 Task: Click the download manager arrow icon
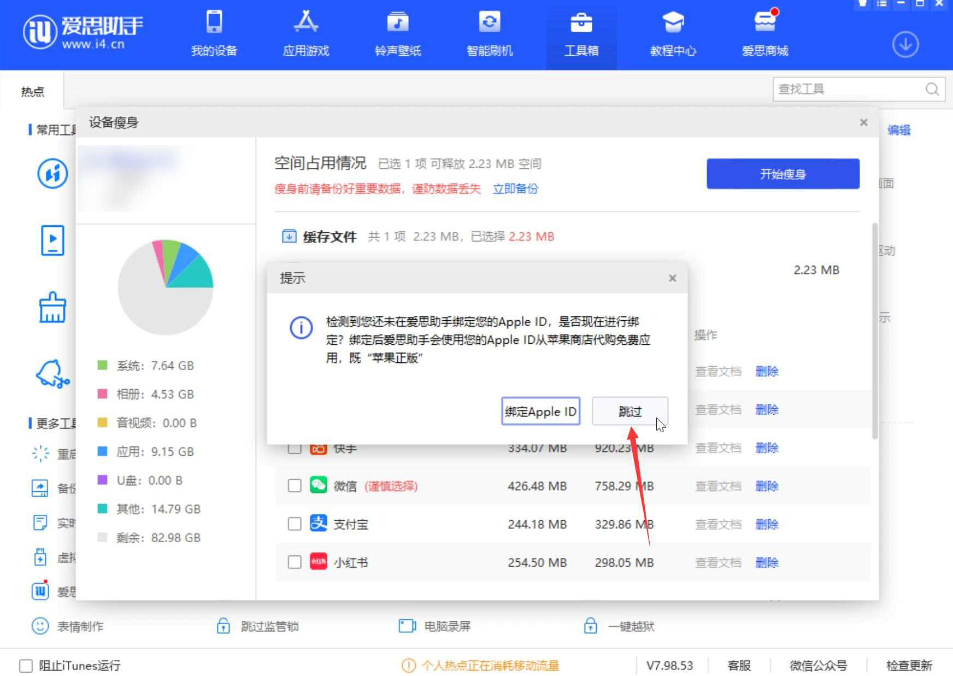pyautogui.click(x=905, y=44)
